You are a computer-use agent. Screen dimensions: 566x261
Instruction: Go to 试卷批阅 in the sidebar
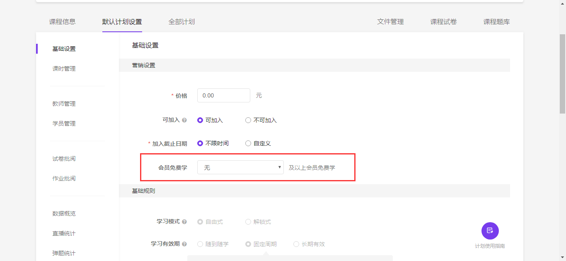click(x=64, y=159)
